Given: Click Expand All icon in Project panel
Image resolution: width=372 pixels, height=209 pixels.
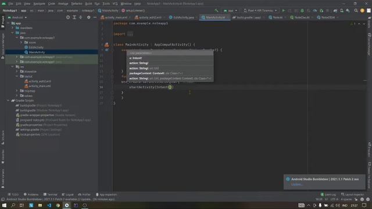Looking at the screenshot, I should [74, 17].
